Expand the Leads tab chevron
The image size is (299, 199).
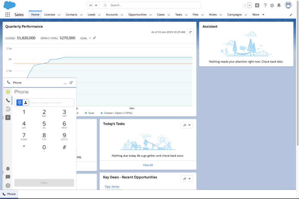click(99, 15)
